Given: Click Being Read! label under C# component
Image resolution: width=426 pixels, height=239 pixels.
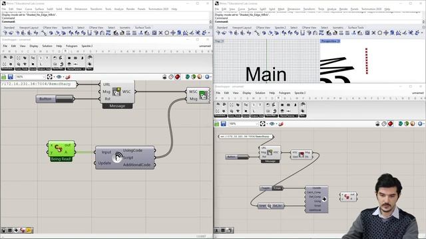Looking at the screenshot, I should pyautogui.click(x=61, y=159).
